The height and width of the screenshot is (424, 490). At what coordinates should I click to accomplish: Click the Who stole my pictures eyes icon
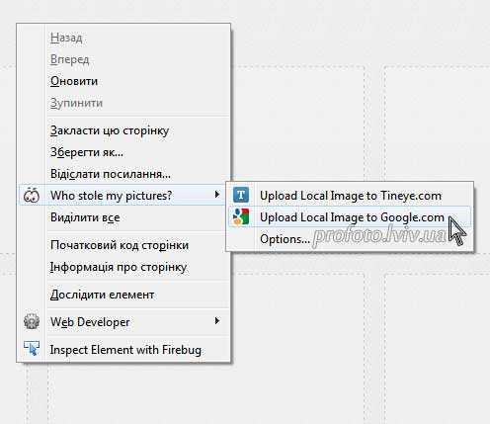[x=32, y=195]
